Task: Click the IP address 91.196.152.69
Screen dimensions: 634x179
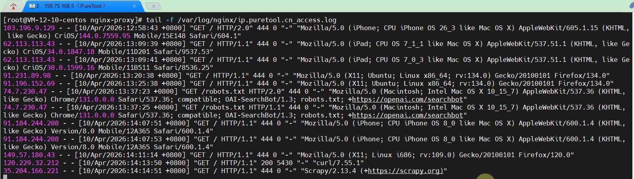Action: [x=29, y=83]
